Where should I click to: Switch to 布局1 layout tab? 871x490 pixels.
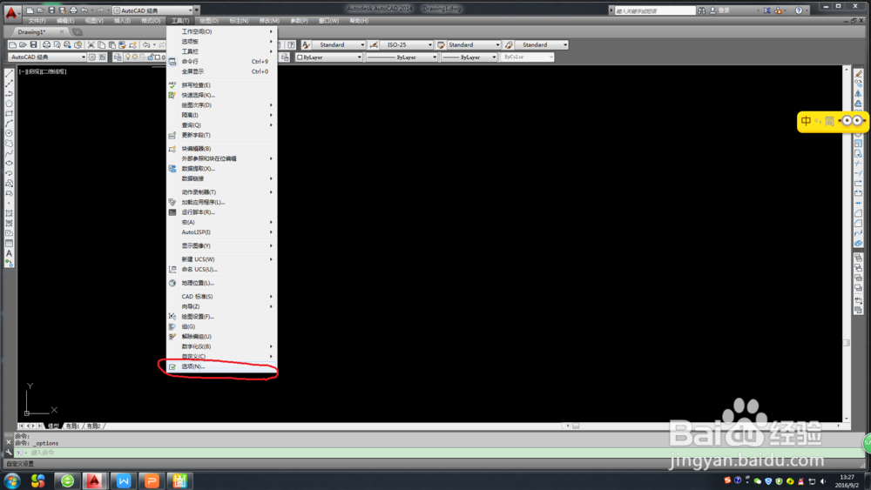coord(73,426)
